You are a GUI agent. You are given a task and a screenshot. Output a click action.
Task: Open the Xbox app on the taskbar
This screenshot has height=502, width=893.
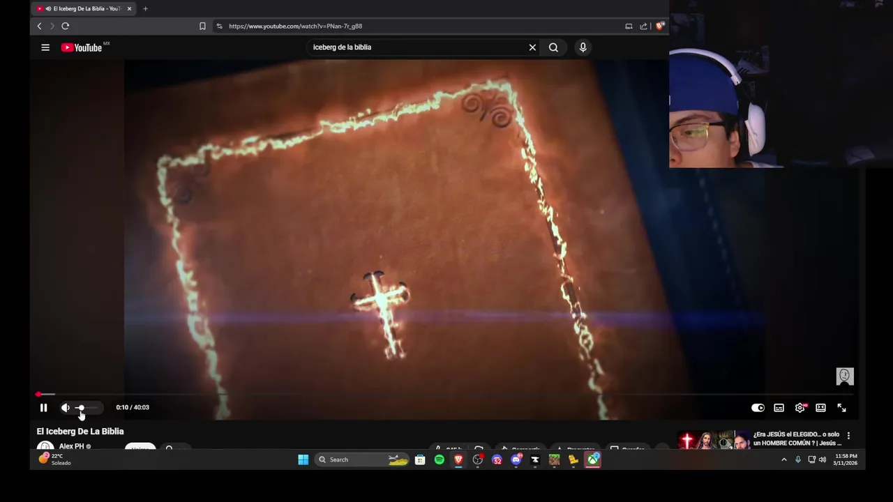pos(592,459)
